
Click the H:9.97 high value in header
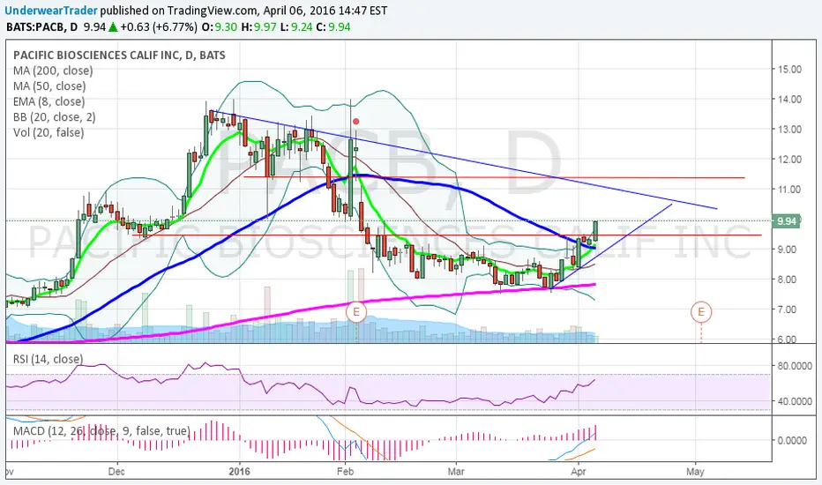(x=258, y=26)
